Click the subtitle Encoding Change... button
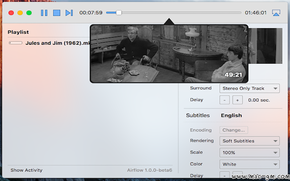 pos(234,130)
